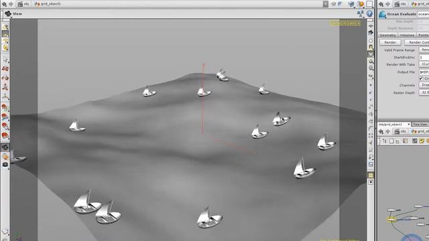Open viewport display options icon beside help
This screenshot has height=241, width=429.
pos(361,13)
